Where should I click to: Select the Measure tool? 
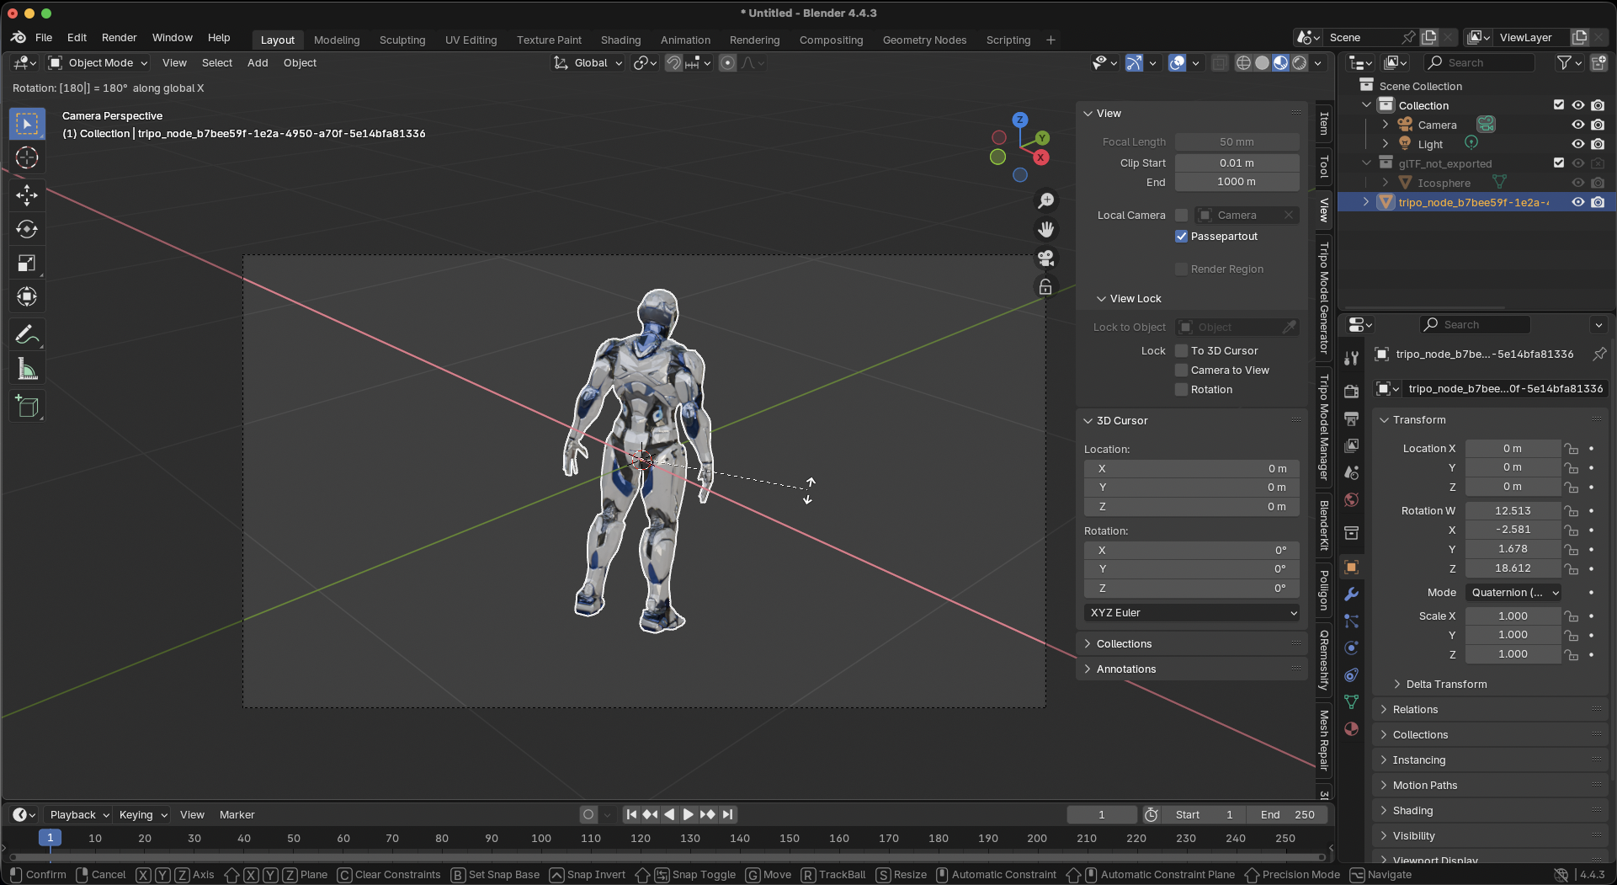(27, 370)
